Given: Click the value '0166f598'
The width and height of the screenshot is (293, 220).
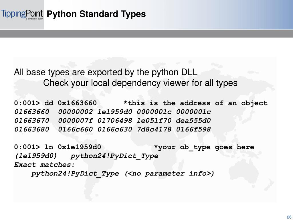Looking at the screenshot, I should (x=193, y=129).
